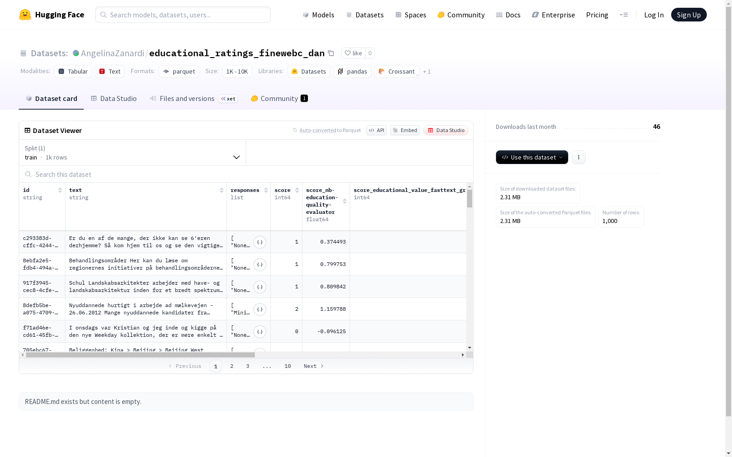Click the score value 0.374493 cell
The width and height of the screenshot is (732, 457).
click(326, 242)
